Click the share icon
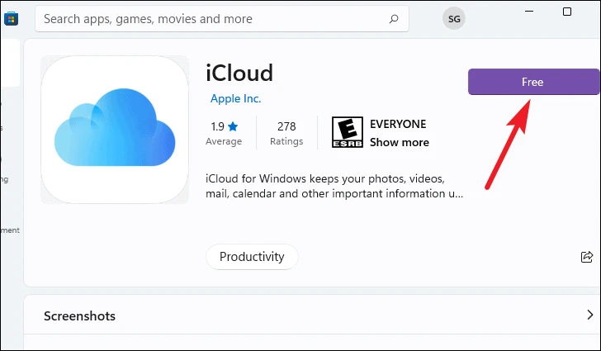Image resolution: width=601 pixels, height=351 pixels. pos(587,257)
